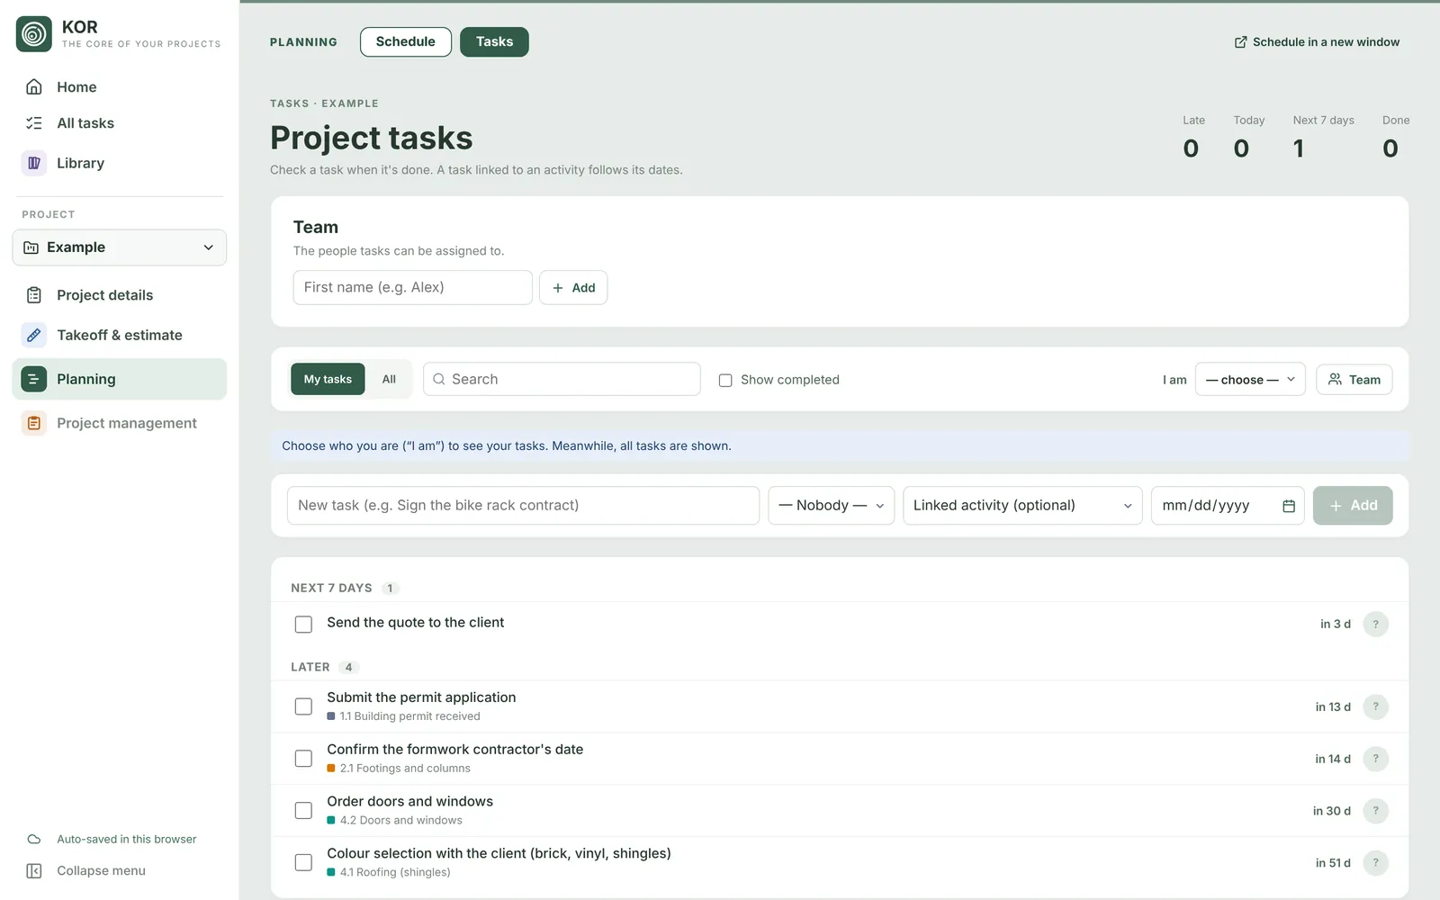Click the 2.1 Footings and columns label

pos(399,769)
